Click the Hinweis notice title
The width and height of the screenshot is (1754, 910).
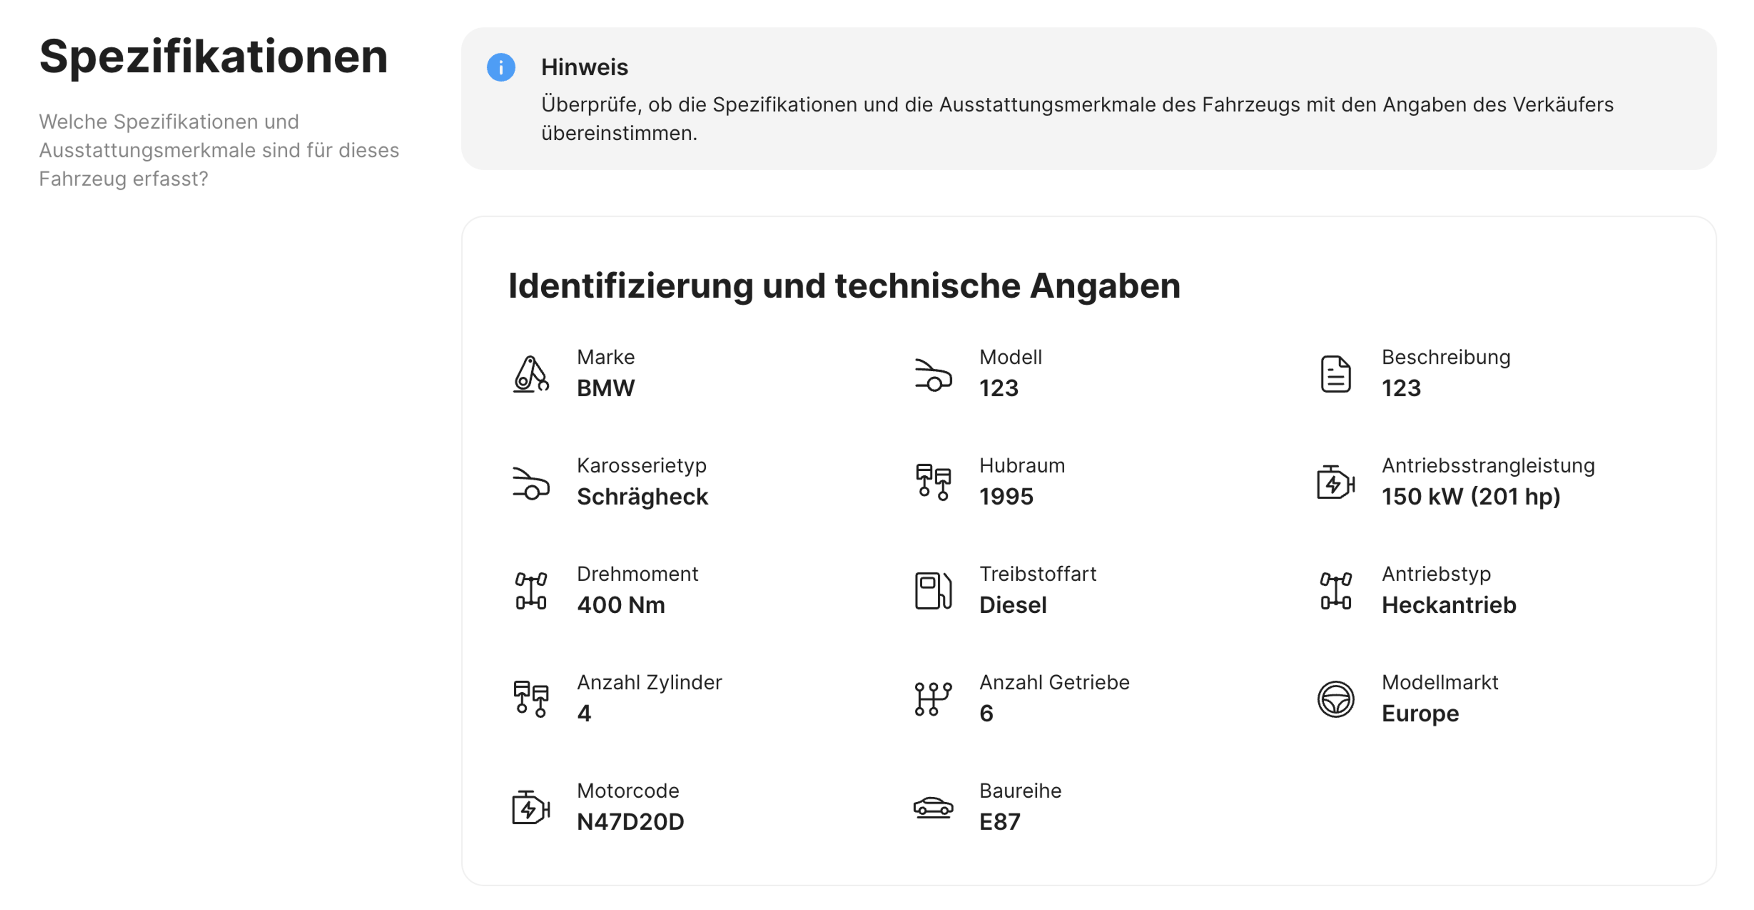(x=584, y=67)
